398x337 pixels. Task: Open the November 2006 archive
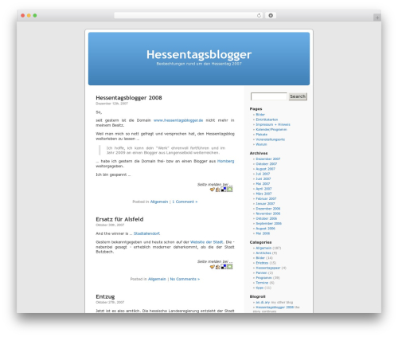[x=268, y=214]
